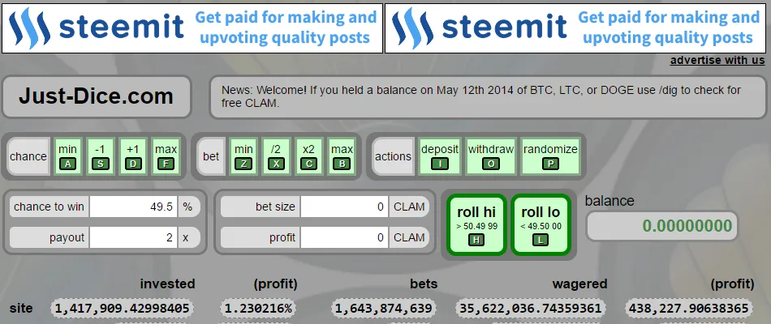The height and width of the screenshot is (324, 771).
Task: Click the 'bets' column header
Action: tap(424, 283)
